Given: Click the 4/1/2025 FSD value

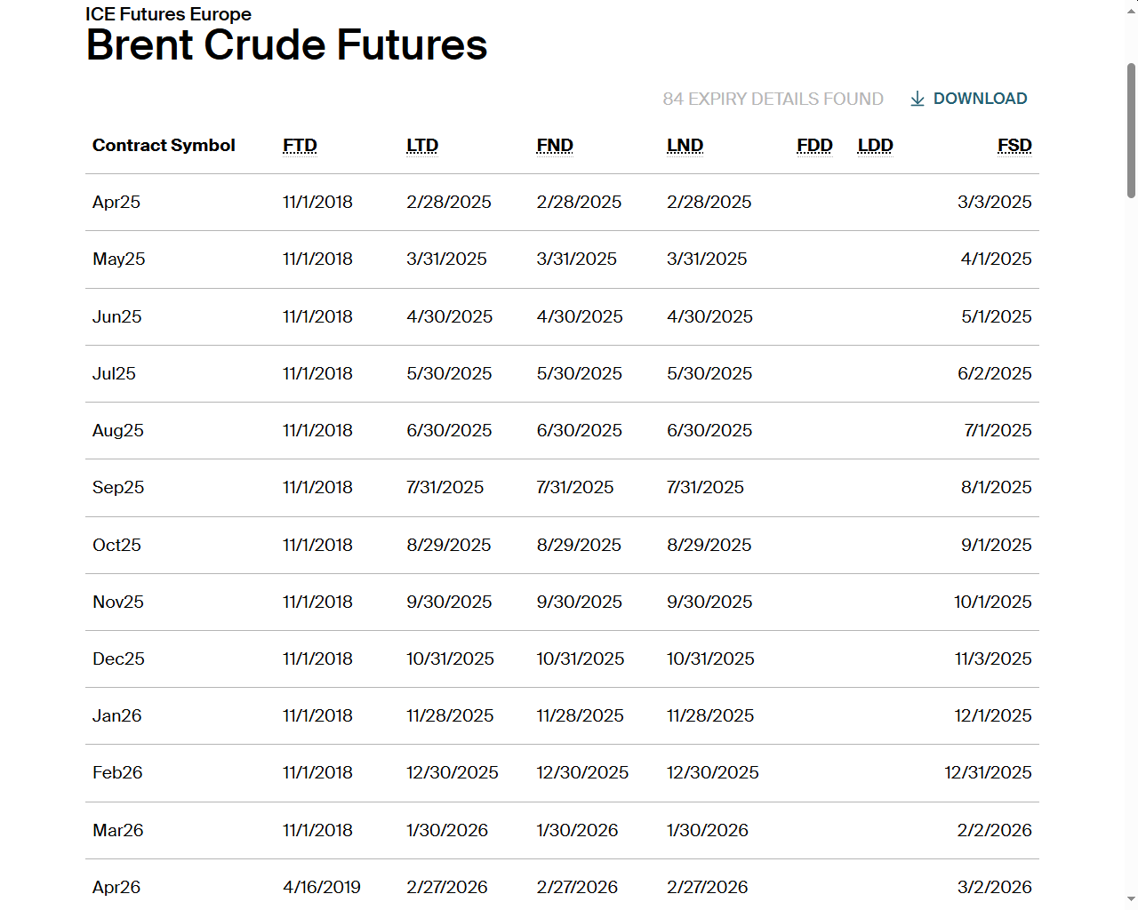Looking at the screenshot, I should point(996,259).
